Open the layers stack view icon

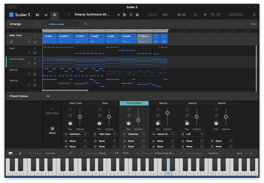(x=46, y=15)
